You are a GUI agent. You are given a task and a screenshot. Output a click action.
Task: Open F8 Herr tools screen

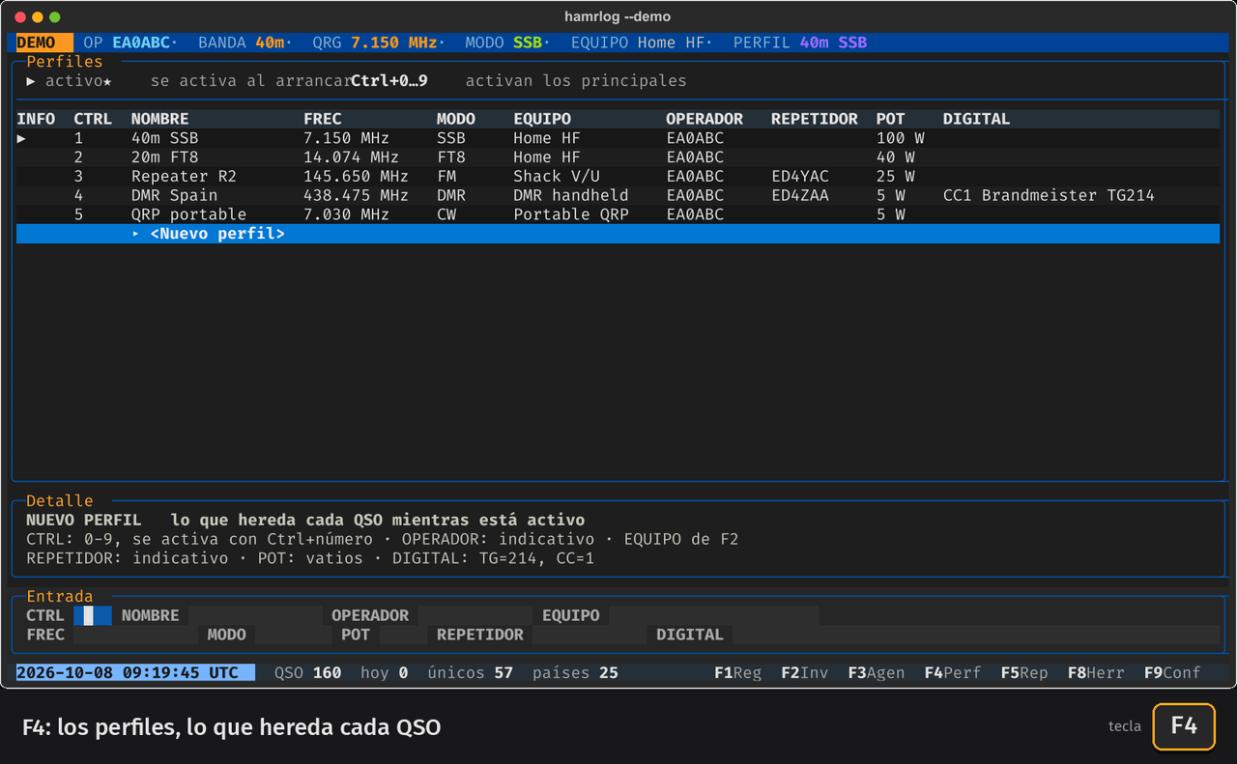(1095, 672)
